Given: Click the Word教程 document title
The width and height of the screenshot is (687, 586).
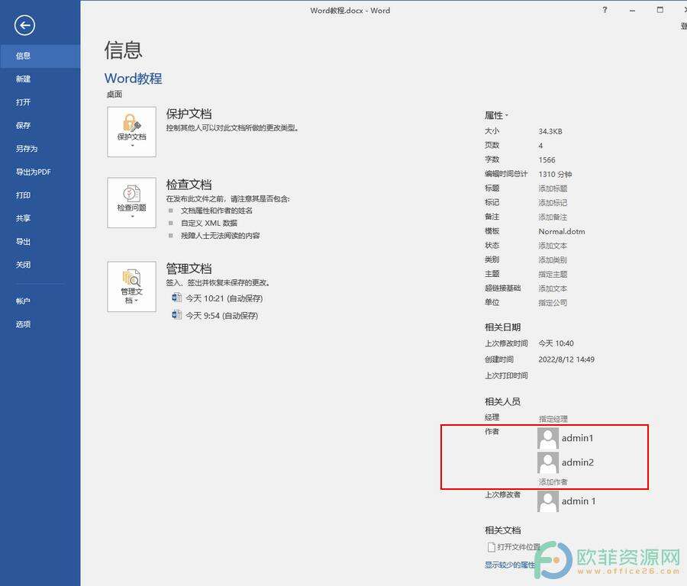Looking at the screenshot, I should click(x=133, y=79).
